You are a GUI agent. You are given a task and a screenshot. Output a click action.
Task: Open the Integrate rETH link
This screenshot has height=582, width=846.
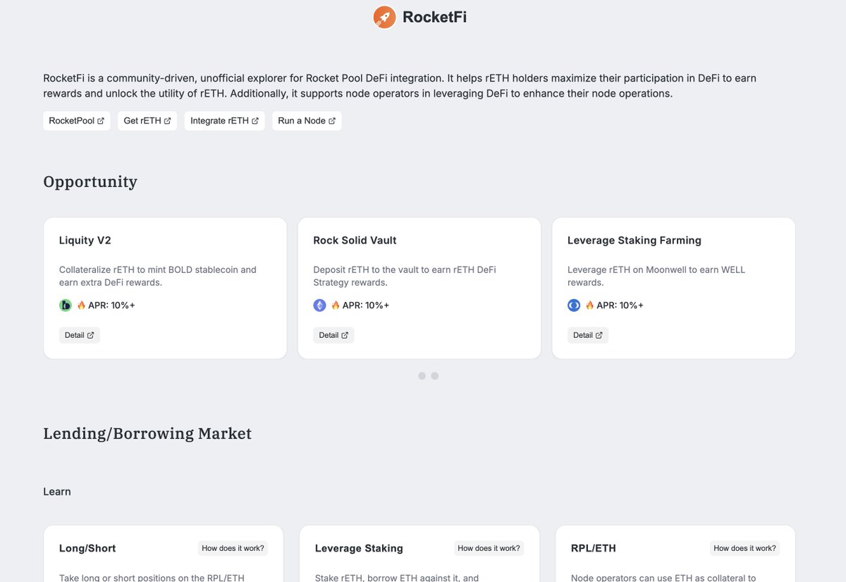224,120
